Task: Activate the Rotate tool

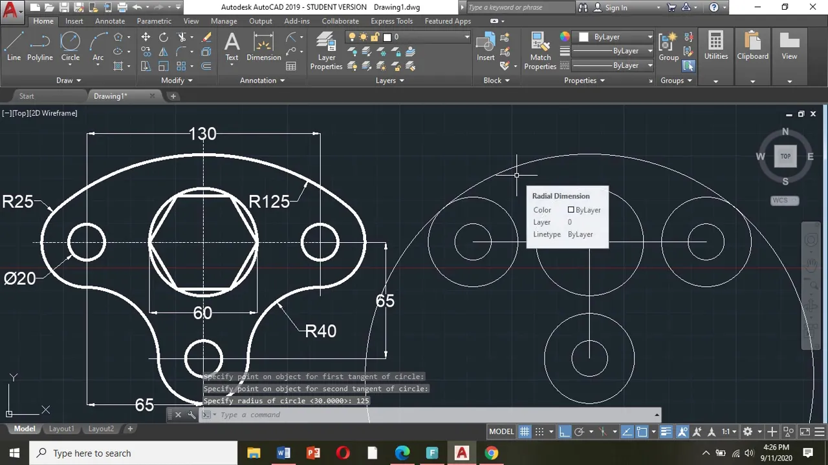Action: (164, 37)
